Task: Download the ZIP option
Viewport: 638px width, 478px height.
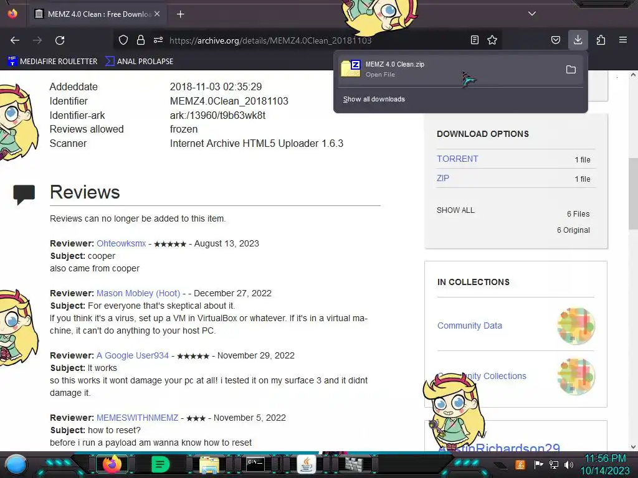Action: [443, 178]
